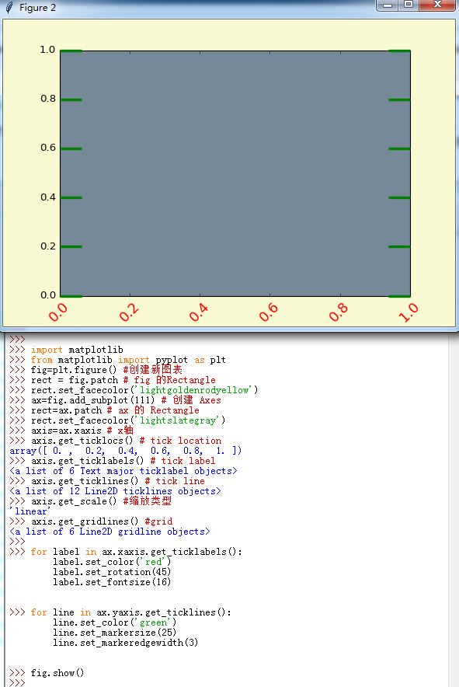The height and width of the screenshot is (687, 459).
Task: Close the Figure 2 window
Action: [436, 5]
